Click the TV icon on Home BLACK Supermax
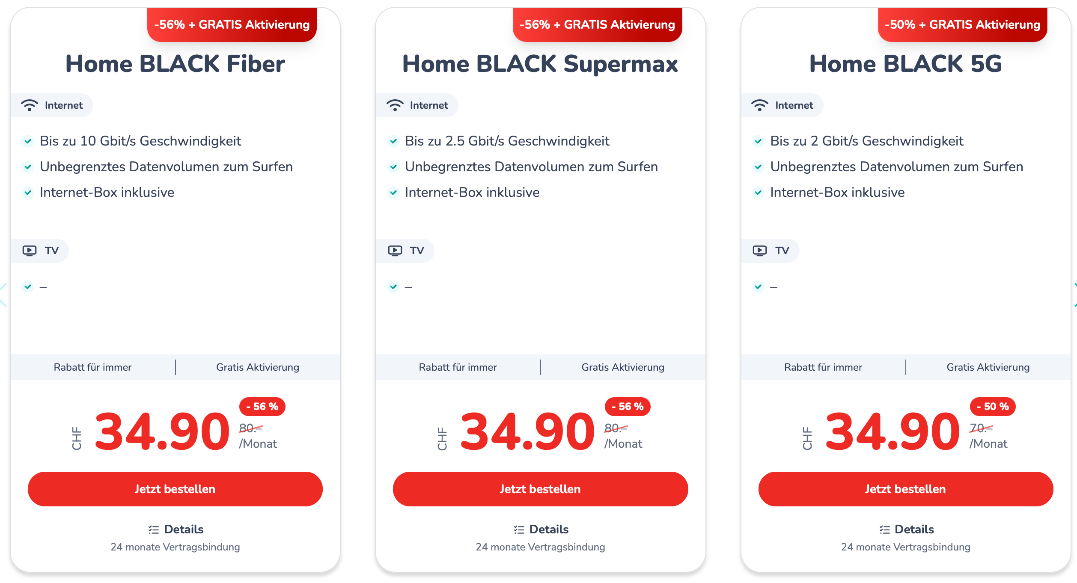 click(395, 250)
